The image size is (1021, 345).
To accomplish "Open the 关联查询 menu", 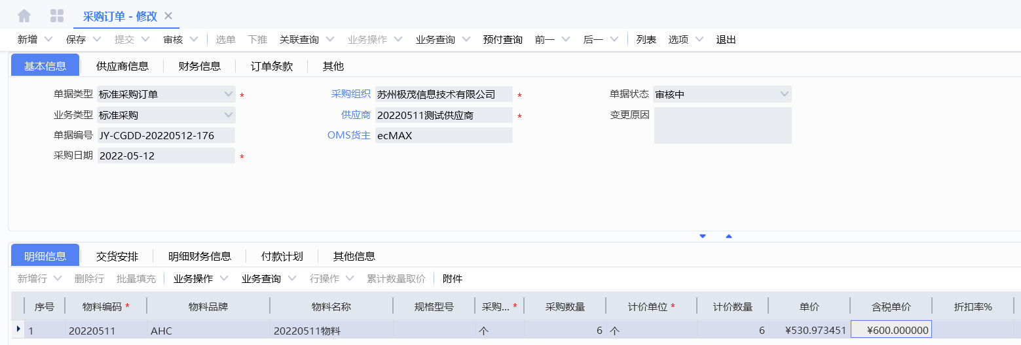I will point(299,40).
